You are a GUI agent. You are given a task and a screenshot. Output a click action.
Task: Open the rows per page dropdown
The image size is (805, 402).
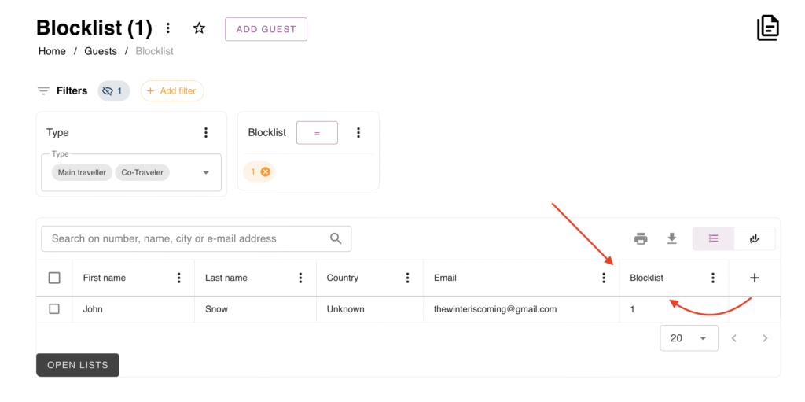689,338
